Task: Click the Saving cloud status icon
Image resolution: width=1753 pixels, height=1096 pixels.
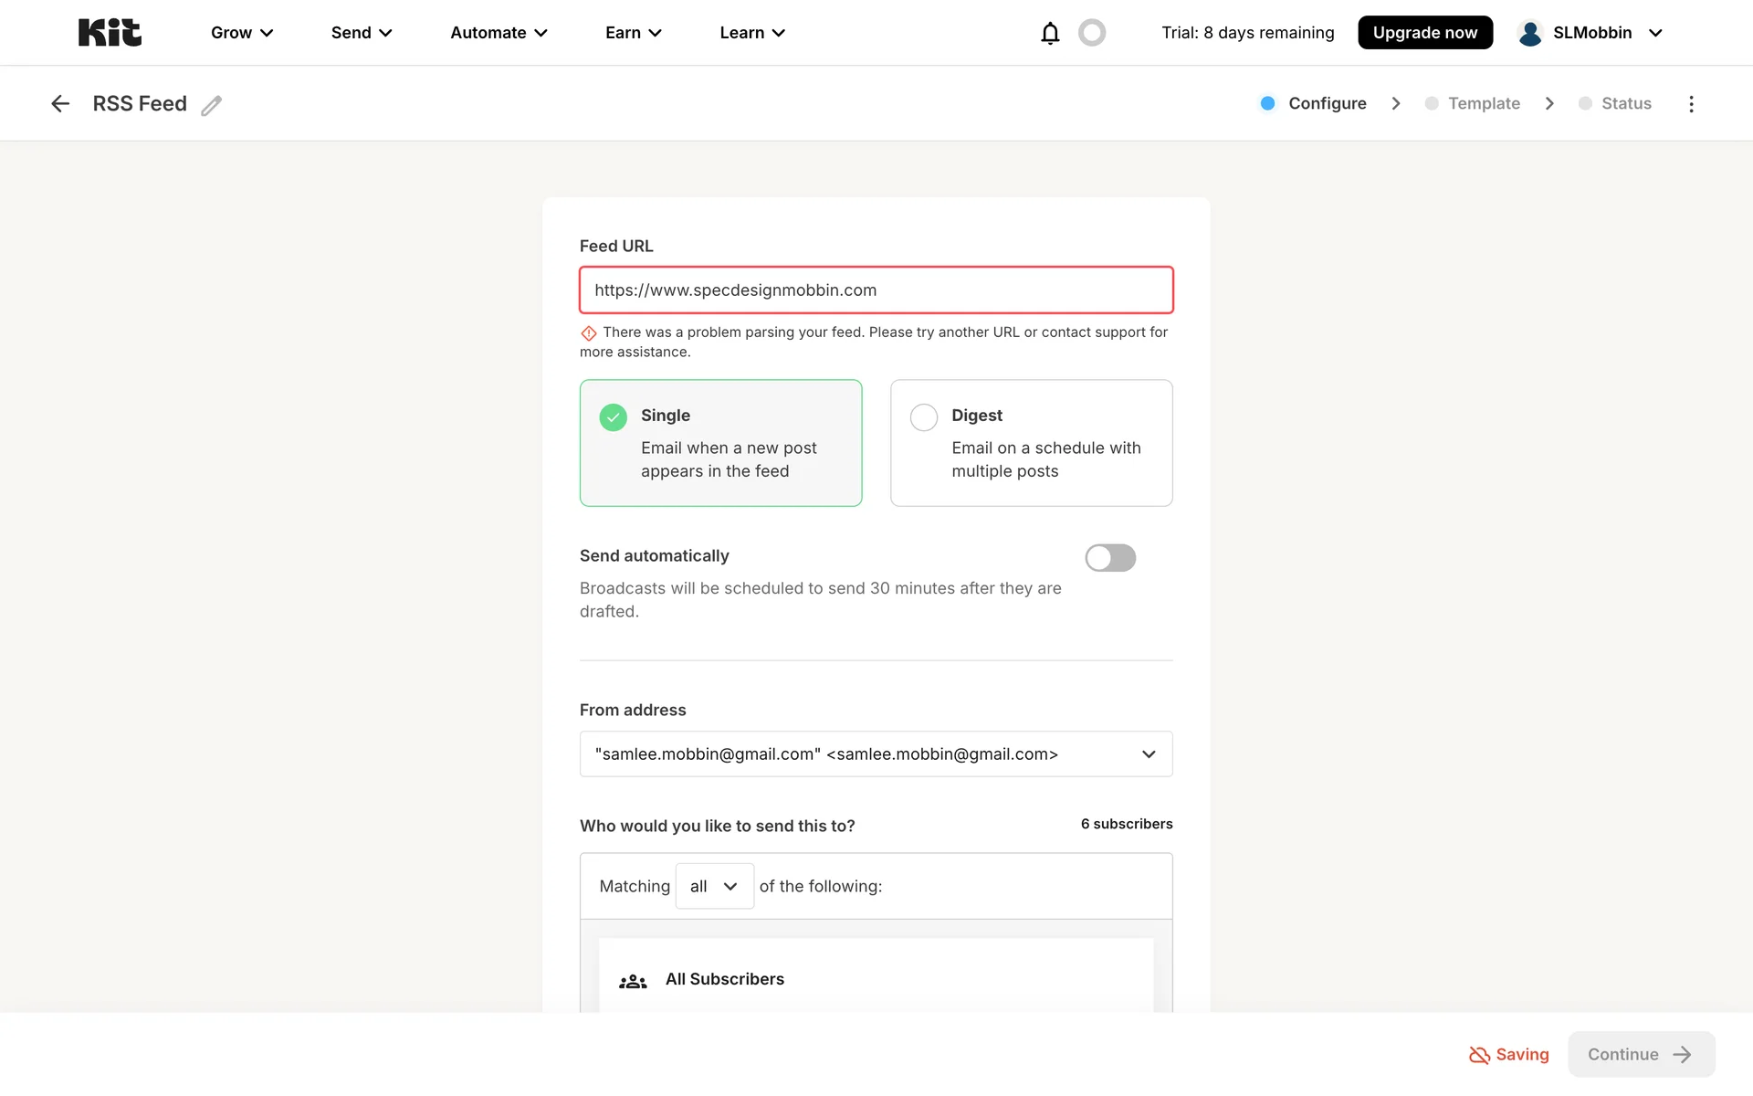Action: tap(1479, 1055)
